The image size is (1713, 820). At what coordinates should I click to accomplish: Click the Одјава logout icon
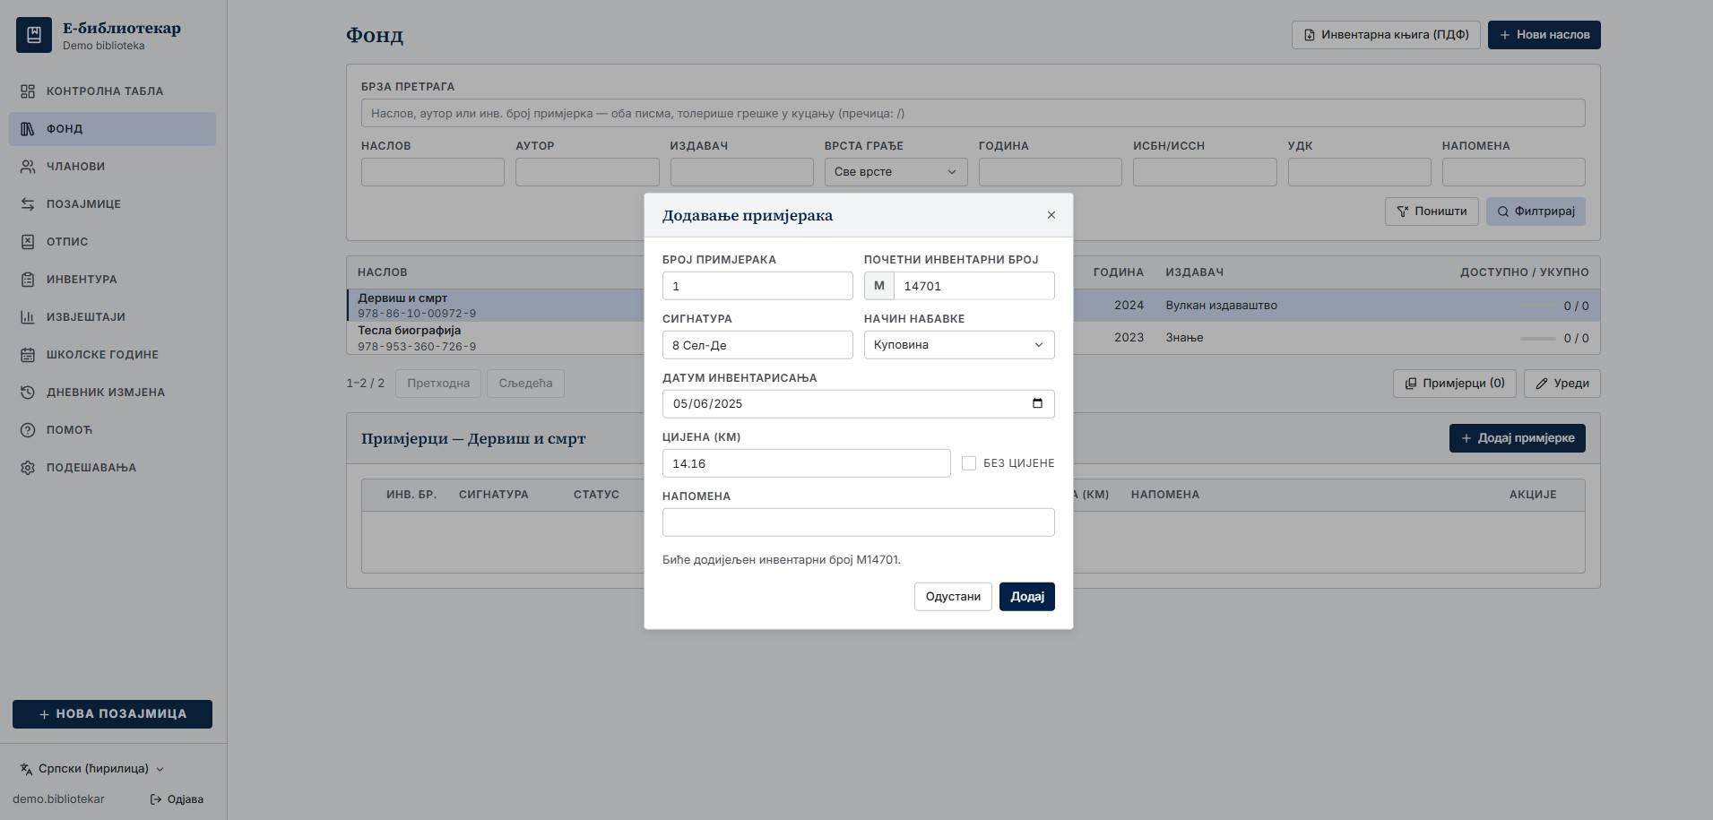156,799
